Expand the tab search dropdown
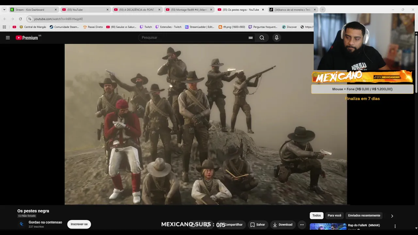 pyautogui.click(x=4, y=10)
